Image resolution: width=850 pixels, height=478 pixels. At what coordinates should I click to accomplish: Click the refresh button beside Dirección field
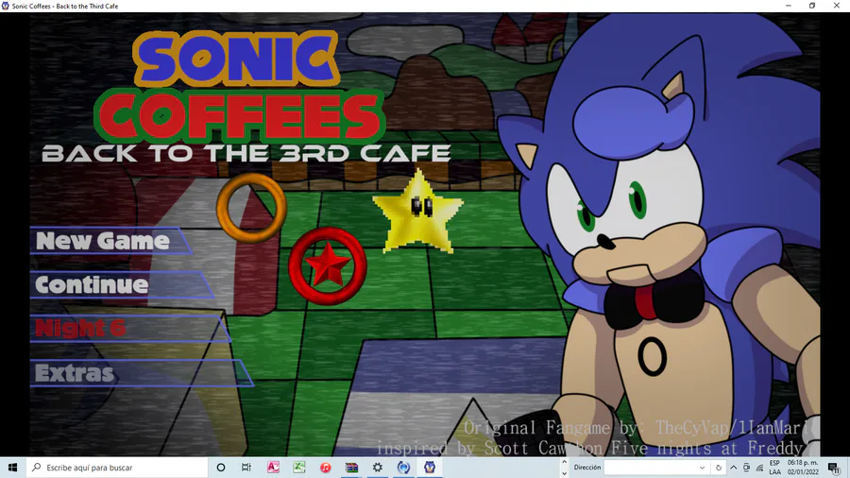tap(719, 468)
